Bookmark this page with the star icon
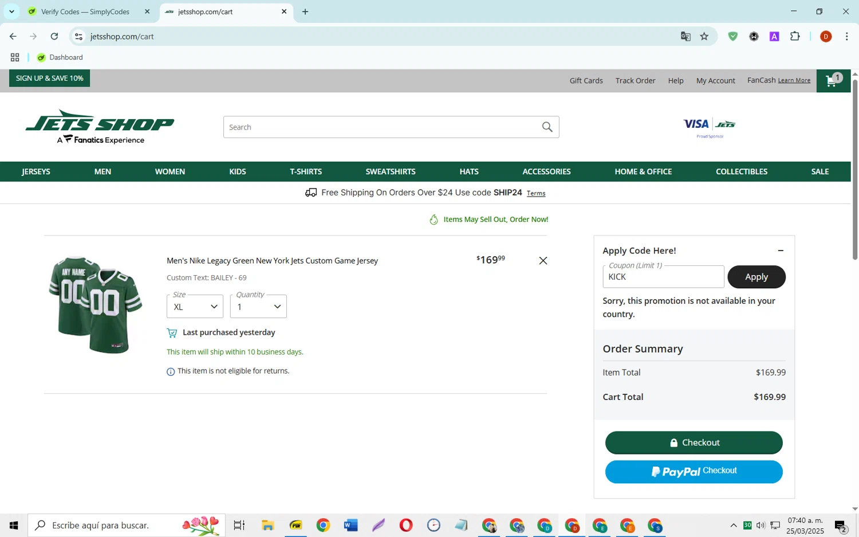859x537 pixels. coord(704,37)
